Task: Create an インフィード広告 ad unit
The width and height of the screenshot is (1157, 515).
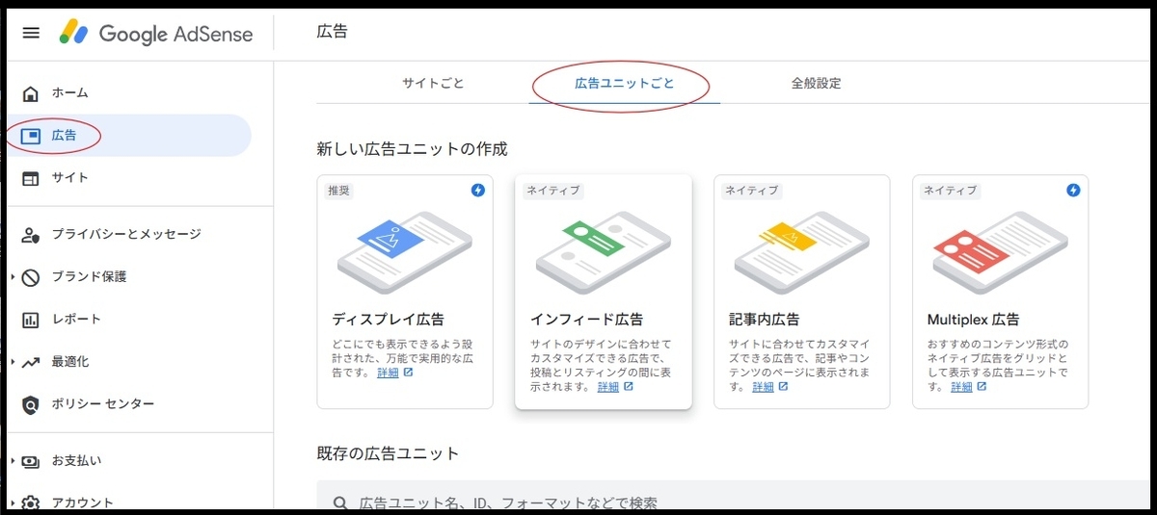Action: point(604,292)
